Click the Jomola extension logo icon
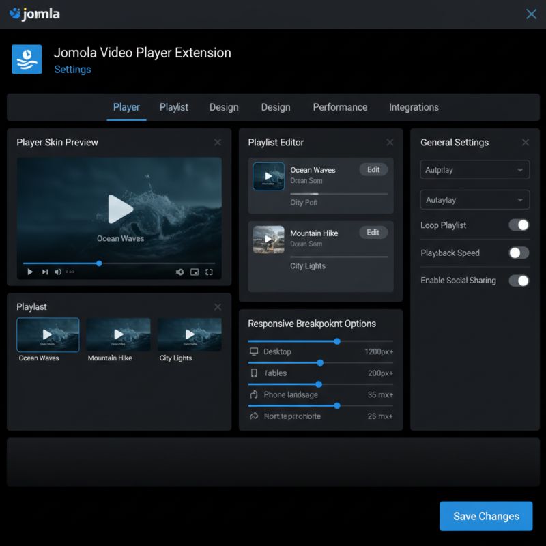The height and width of the screenshot is (546, 546). [x=27, y=59]
